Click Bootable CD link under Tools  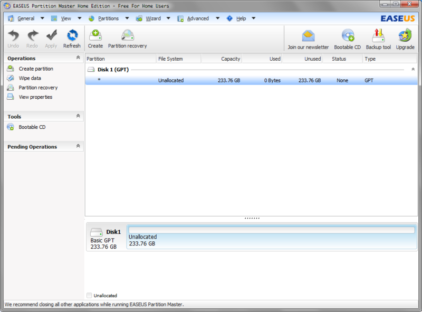[x=32, y=127]
